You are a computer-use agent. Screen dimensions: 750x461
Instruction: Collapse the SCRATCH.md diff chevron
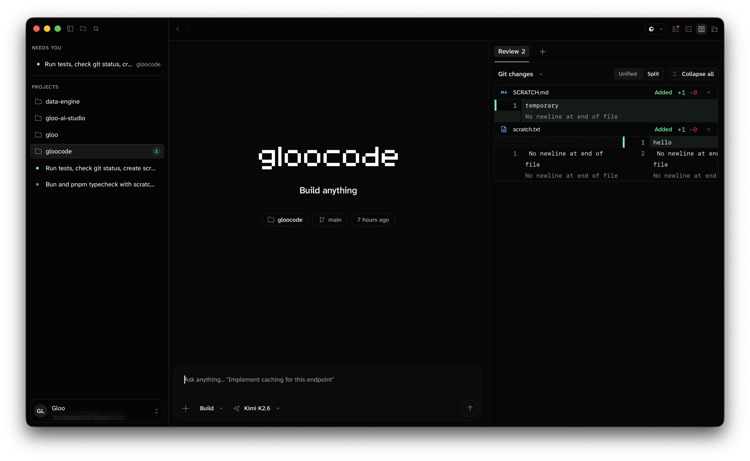708,92
